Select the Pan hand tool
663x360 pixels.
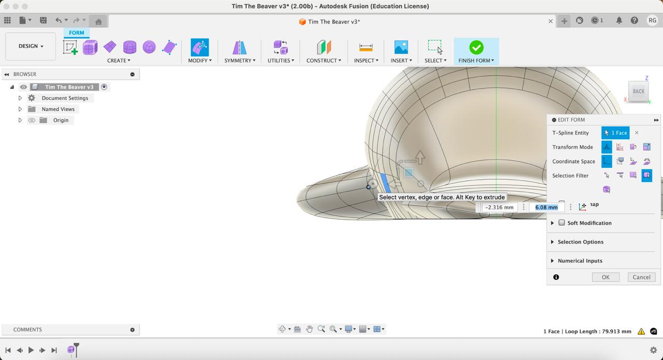click(x=309, y=329)
